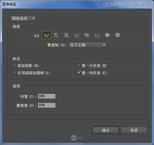Click the 簇宽度 (U) input field

point(46,105)
